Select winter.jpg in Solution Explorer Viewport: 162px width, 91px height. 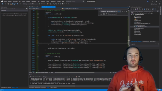pos(138,34)
